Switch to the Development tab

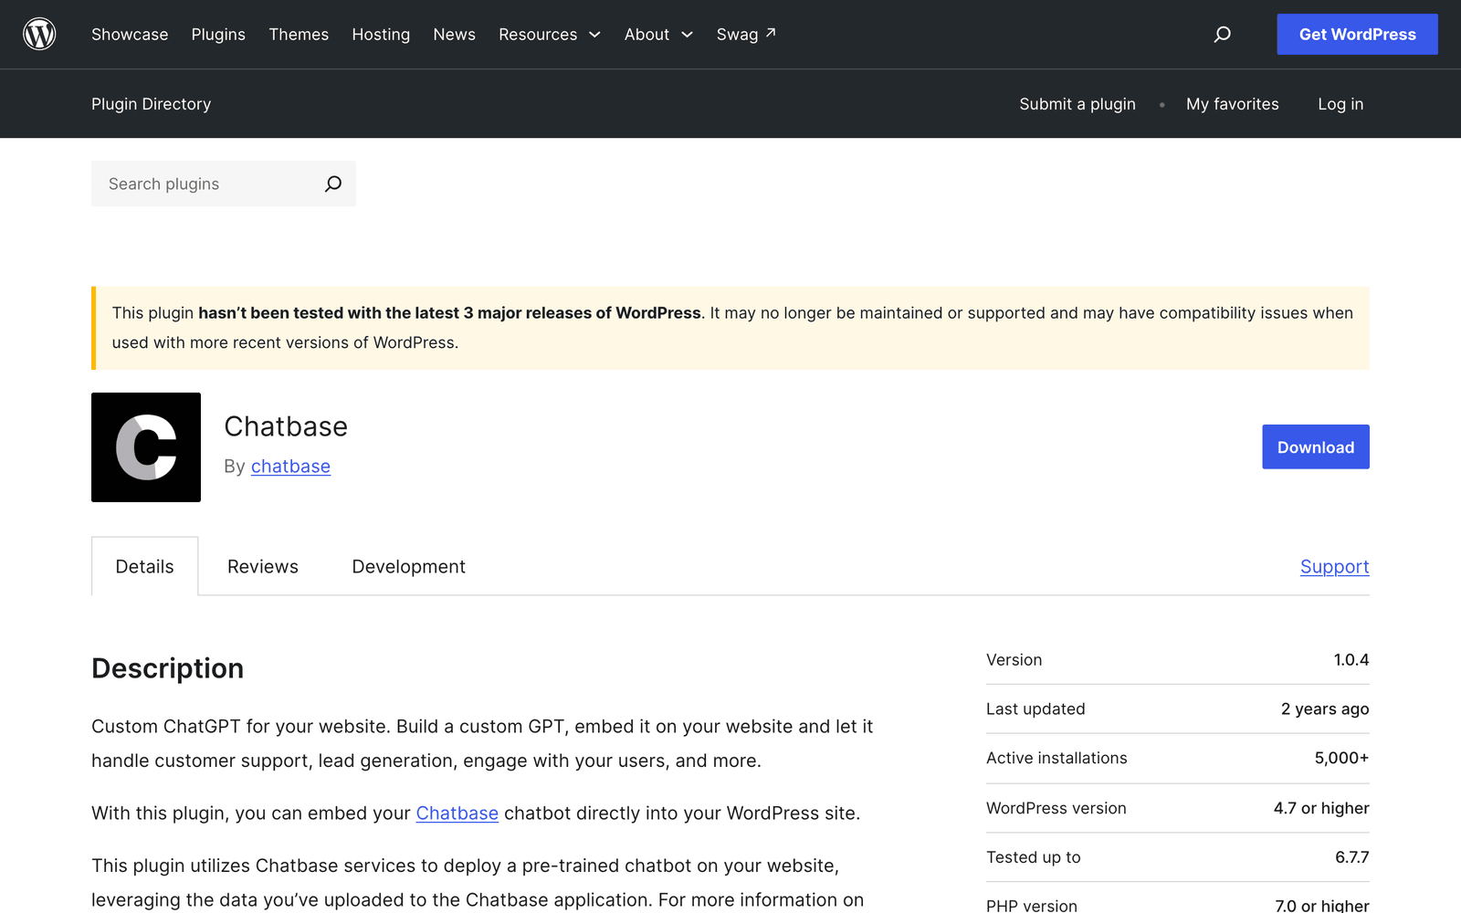[x=408, y=566]
